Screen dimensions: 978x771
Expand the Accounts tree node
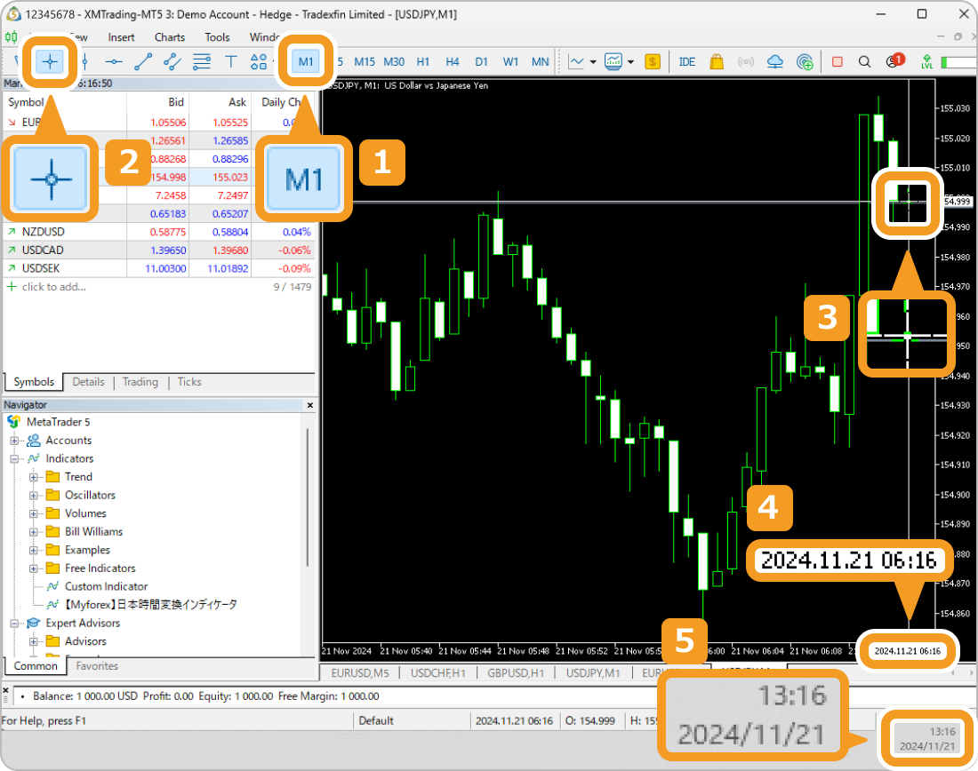point(14,440)
